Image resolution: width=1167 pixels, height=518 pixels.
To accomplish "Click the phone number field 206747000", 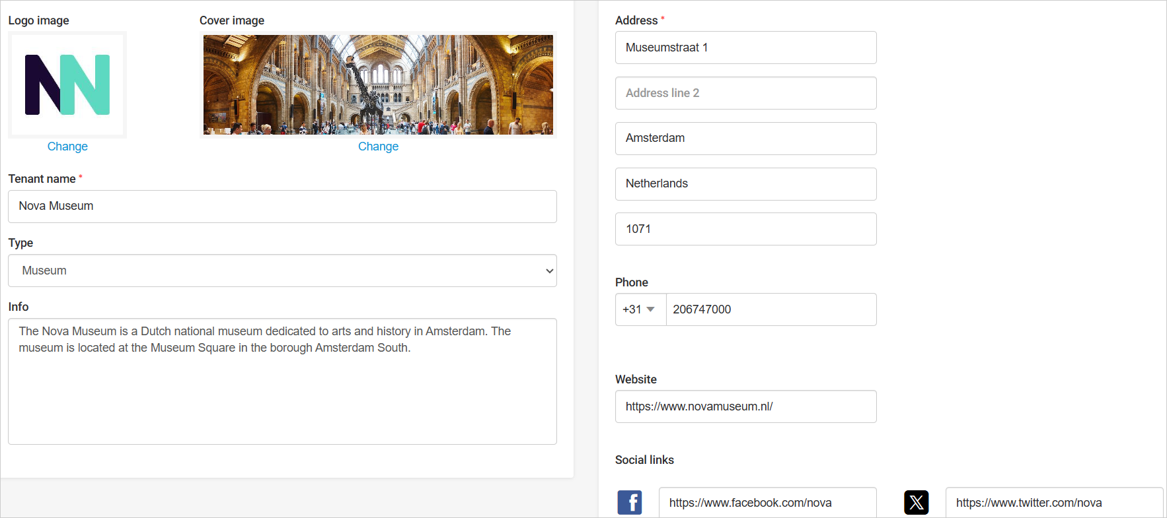I will tap(771, 309).
